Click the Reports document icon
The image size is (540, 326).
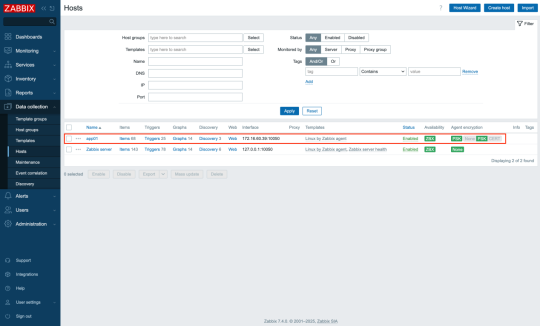coord(8,92)
